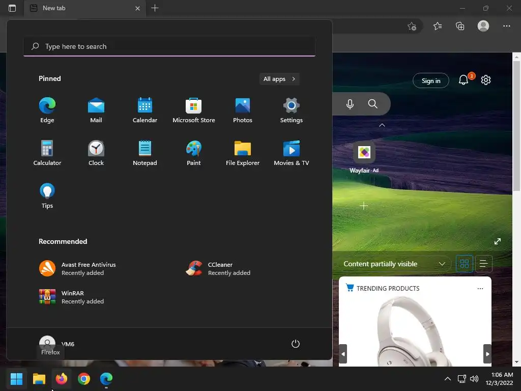The height and width of the screenshot is (391, 521).
Task: Start voice search with microphone
Action: [x=350, y=104]
